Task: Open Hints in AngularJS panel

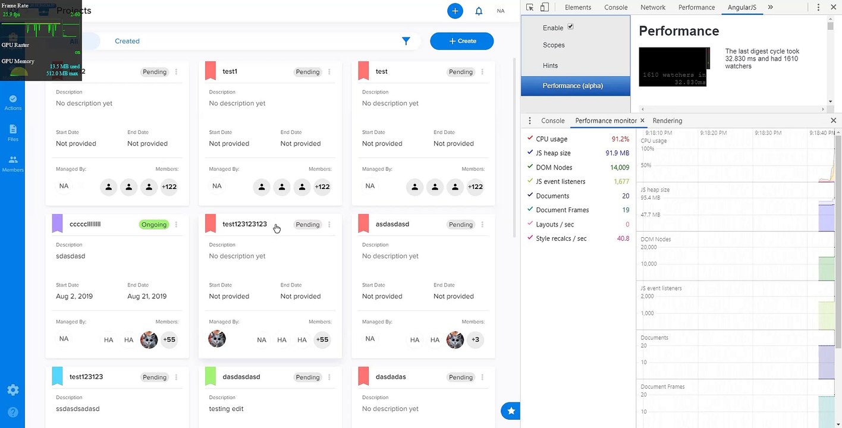Action: tap(550, 65)
